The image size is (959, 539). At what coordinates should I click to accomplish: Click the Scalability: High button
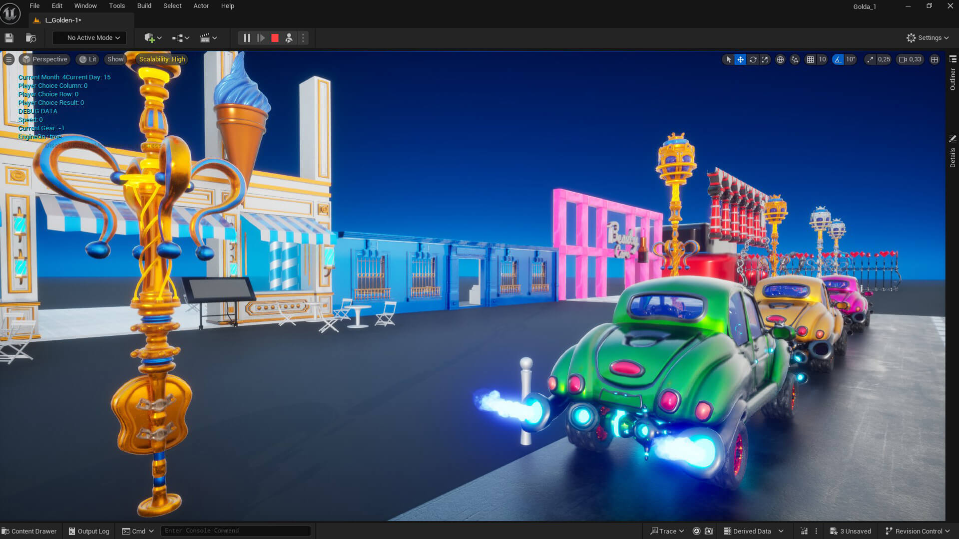coord(162,59)
